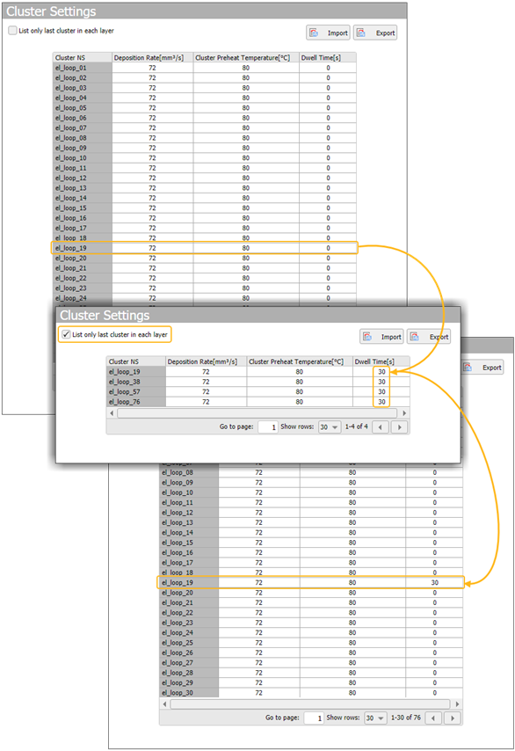
Task: Go to previous page in the 1-30 of 76 pager
Action: [x=433, y=718]
